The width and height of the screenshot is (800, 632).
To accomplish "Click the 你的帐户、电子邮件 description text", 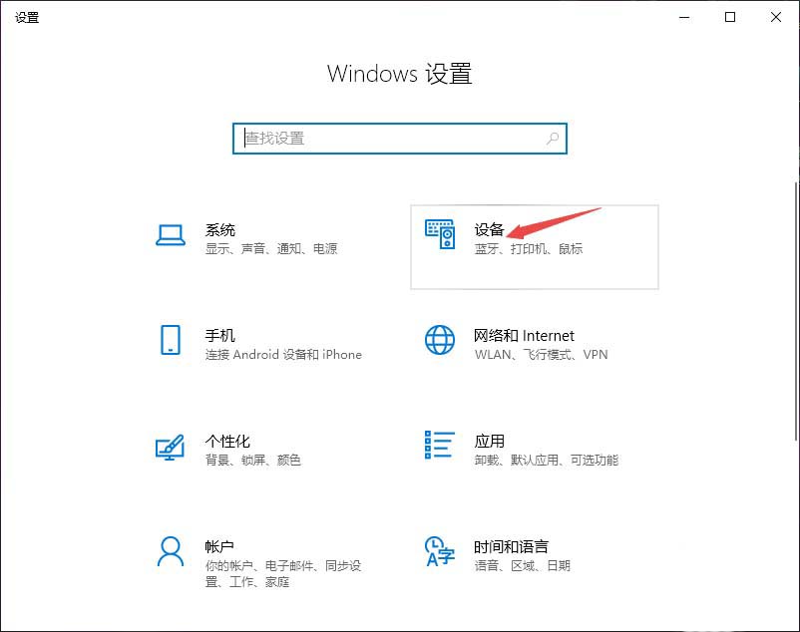I will point(283,573).
